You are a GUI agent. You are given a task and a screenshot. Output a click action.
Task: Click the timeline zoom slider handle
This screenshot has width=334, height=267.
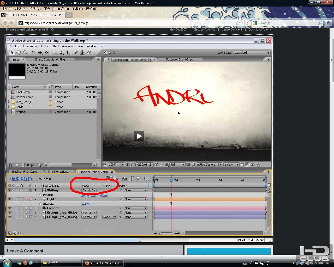tap(161, 233)
